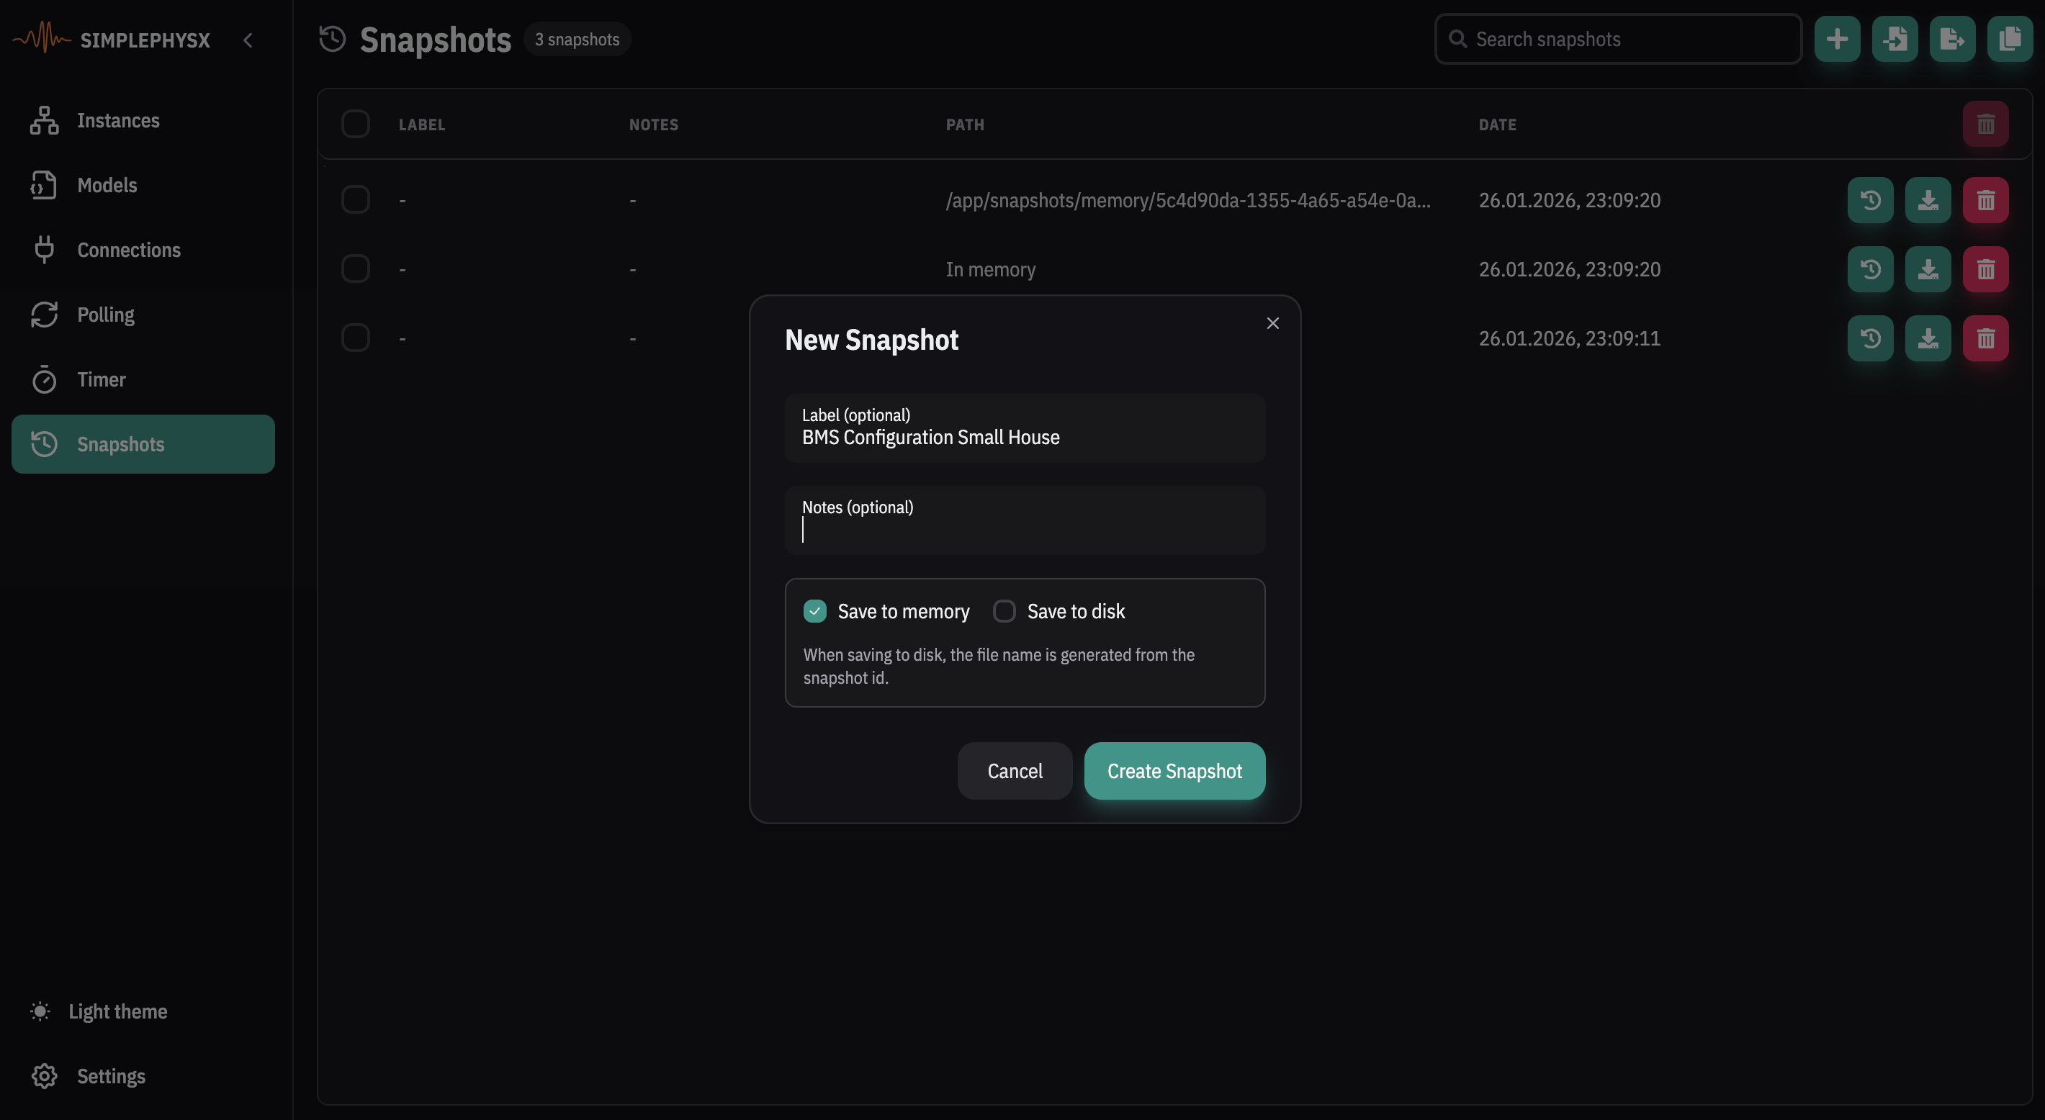Viewport: 2045px width, 1120px height.
Task: Download the In memory snapshot
Action: [1928, 269]
